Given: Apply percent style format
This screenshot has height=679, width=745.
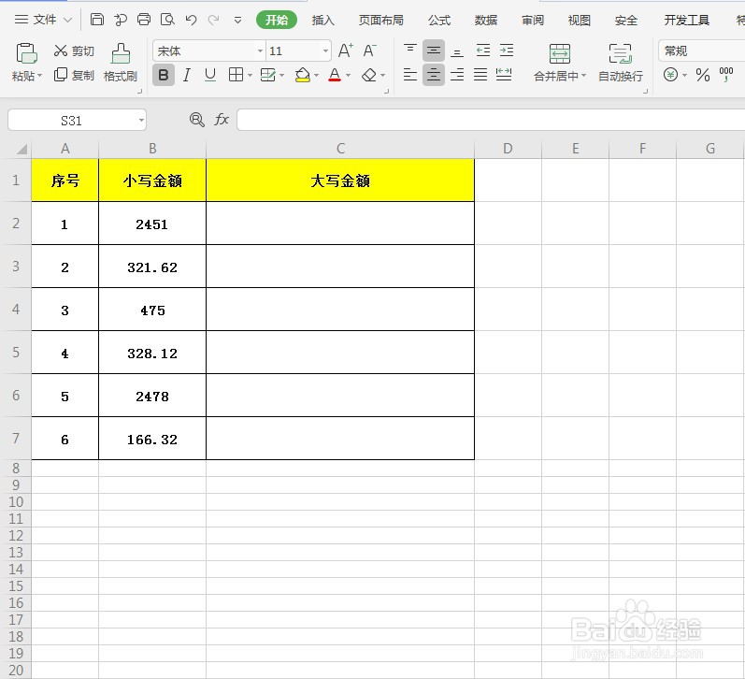Looking at the screenshot, I should pyautogui.click(x=703, y=75).
